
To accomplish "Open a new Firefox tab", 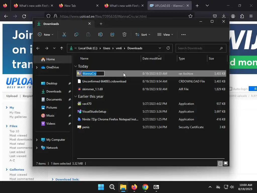I will point(197,6).
